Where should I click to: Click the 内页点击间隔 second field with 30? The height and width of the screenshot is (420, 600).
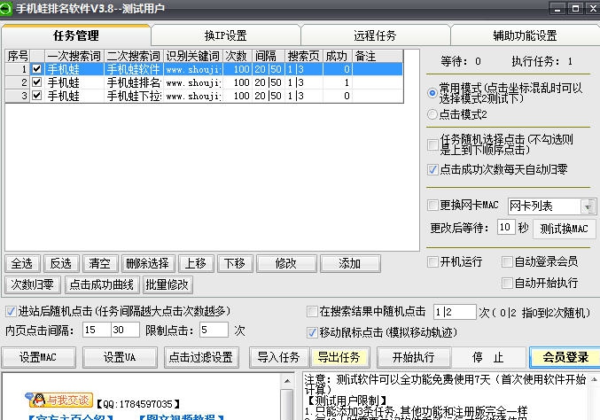(125, 330)
